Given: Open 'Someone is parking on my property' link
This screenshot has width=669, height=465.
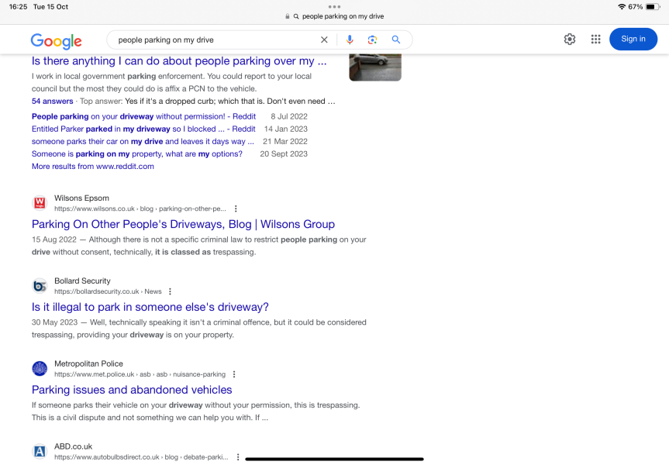Looking at the screenshot, I should tap(137, 153).
